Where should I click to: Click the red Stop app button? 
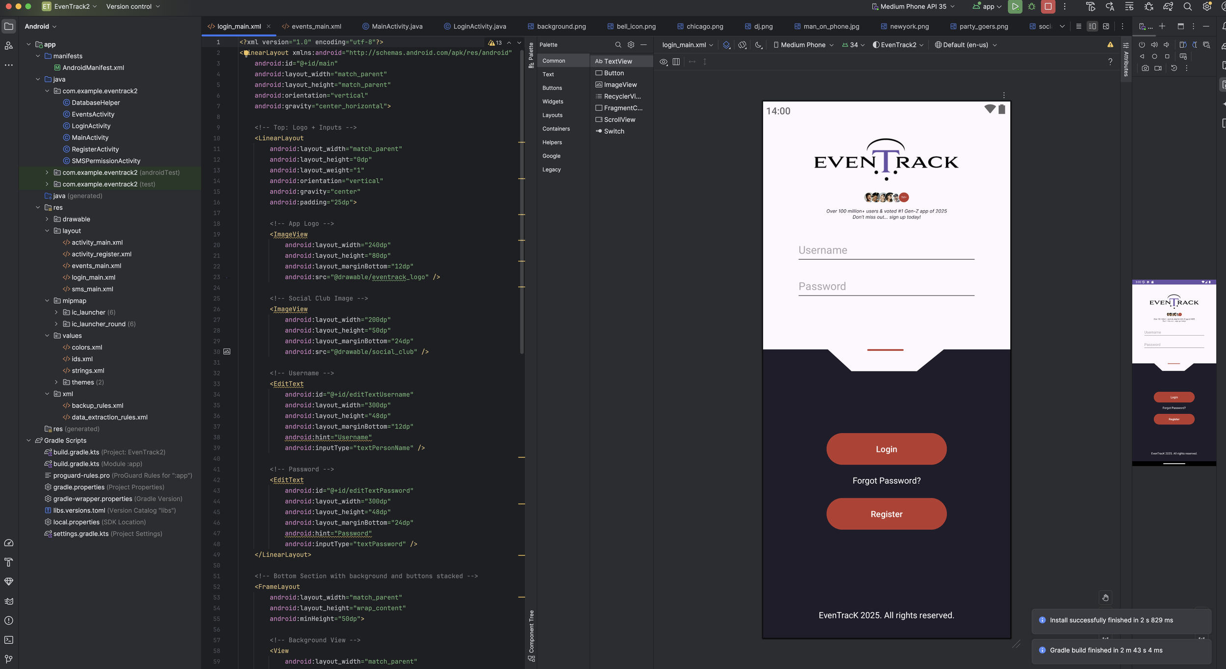[x=1047, y=7]
